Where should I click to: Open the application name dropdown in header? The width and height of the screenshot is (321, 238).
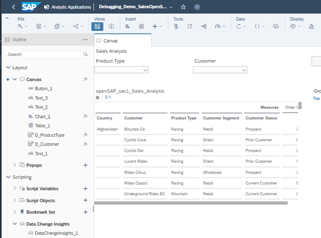[x=171, y=7]
